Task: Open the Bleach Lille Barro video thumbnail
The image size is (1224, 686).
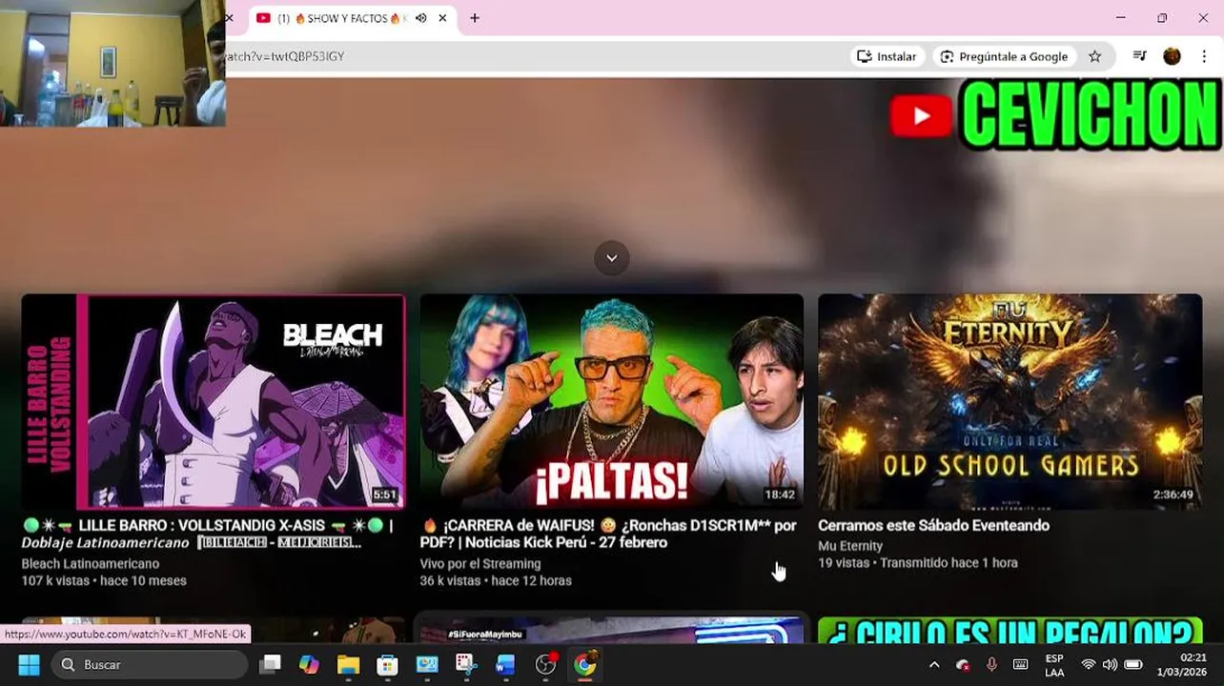Action: (x=214, y=401)
